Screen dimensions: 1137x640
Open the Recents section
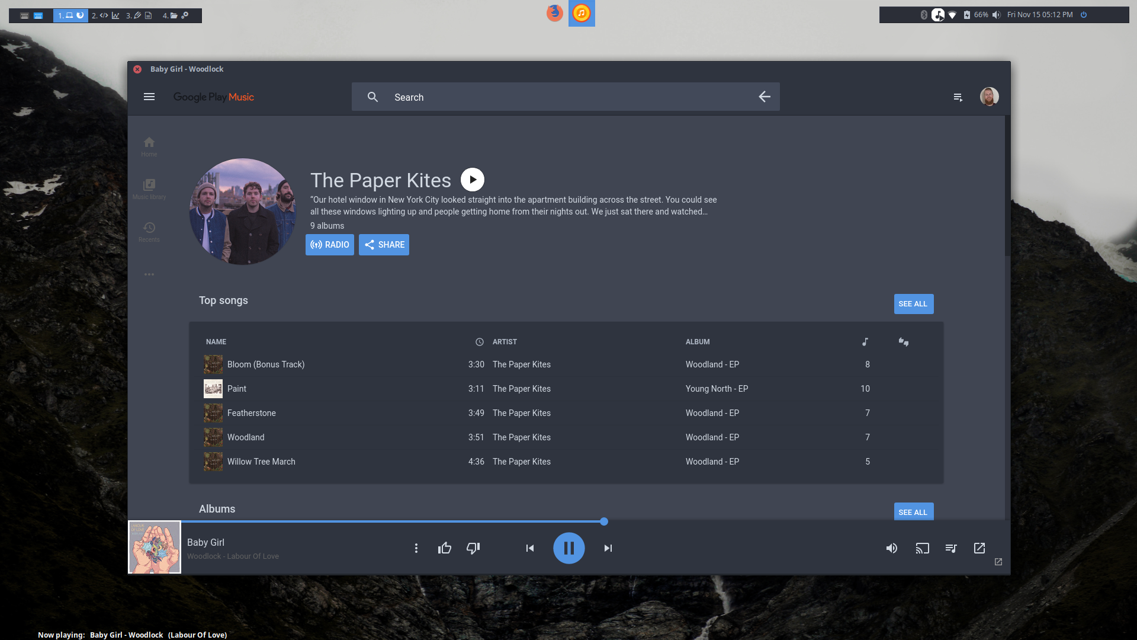(149, 232)
